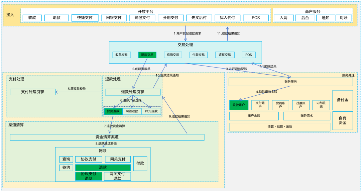Click the 支付处理引擎 bar
This screenshot has width=361, height=192.
(x=33, y=92)
